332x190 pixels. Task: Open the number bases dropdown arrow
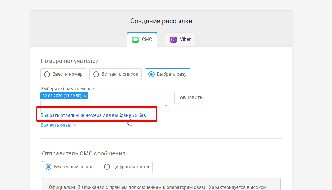click(x=166, y=106)
